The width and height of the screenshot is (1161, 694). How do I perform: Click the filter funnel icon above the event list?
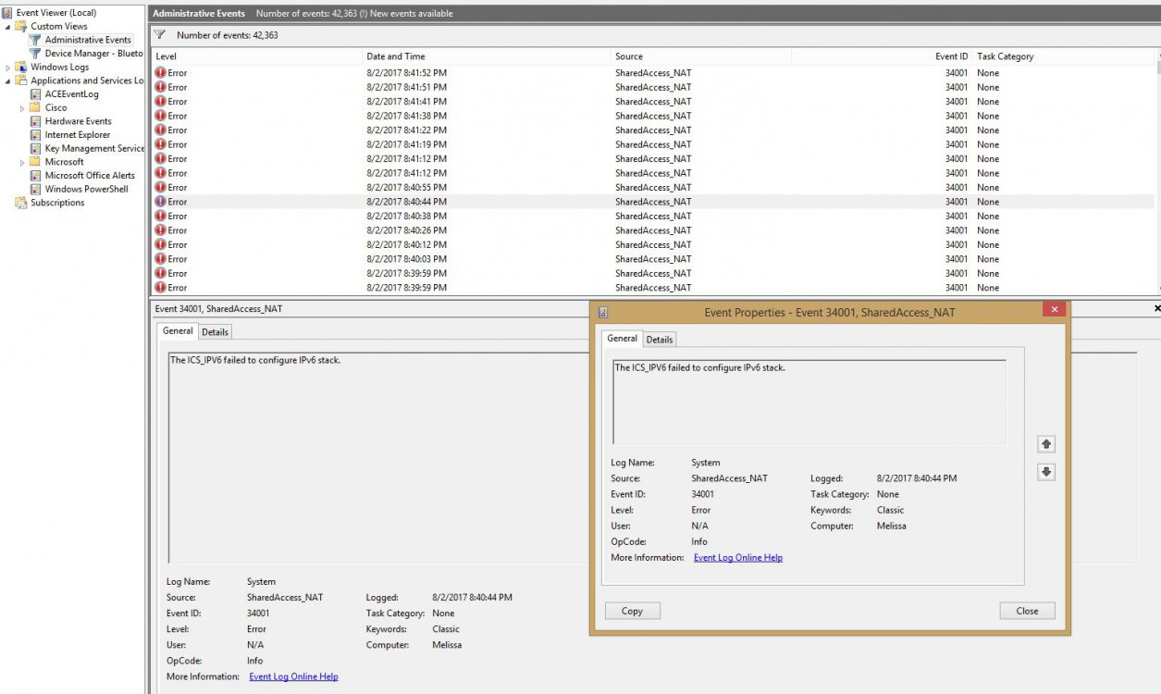pyautogui.click(x=159, y=35)
